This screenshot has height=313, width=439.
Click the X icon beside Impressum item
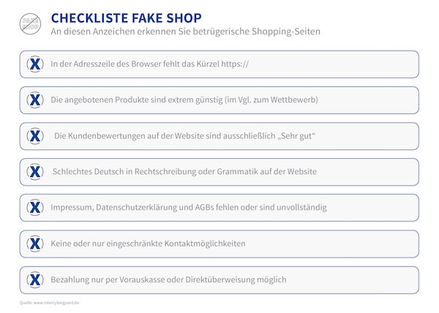coord(35,208)
